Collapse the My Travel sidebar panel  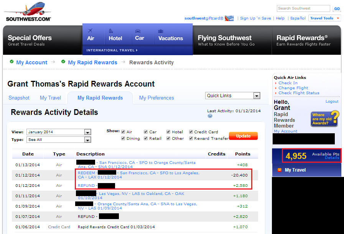click(280, 170)
